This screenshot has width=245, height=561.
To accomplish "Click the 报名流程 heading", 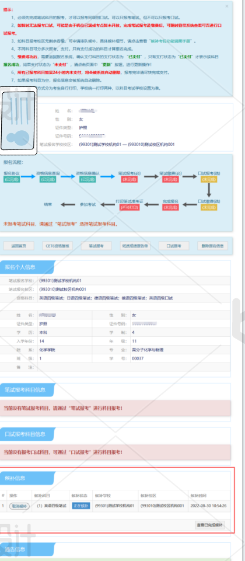I will tap(13, 162).
